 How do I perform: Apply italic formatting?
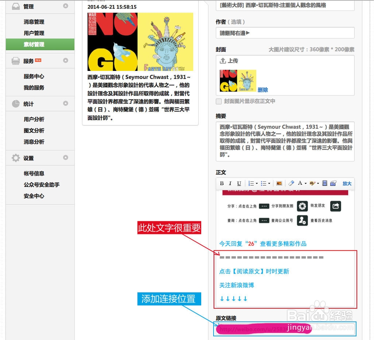[230, 183]
